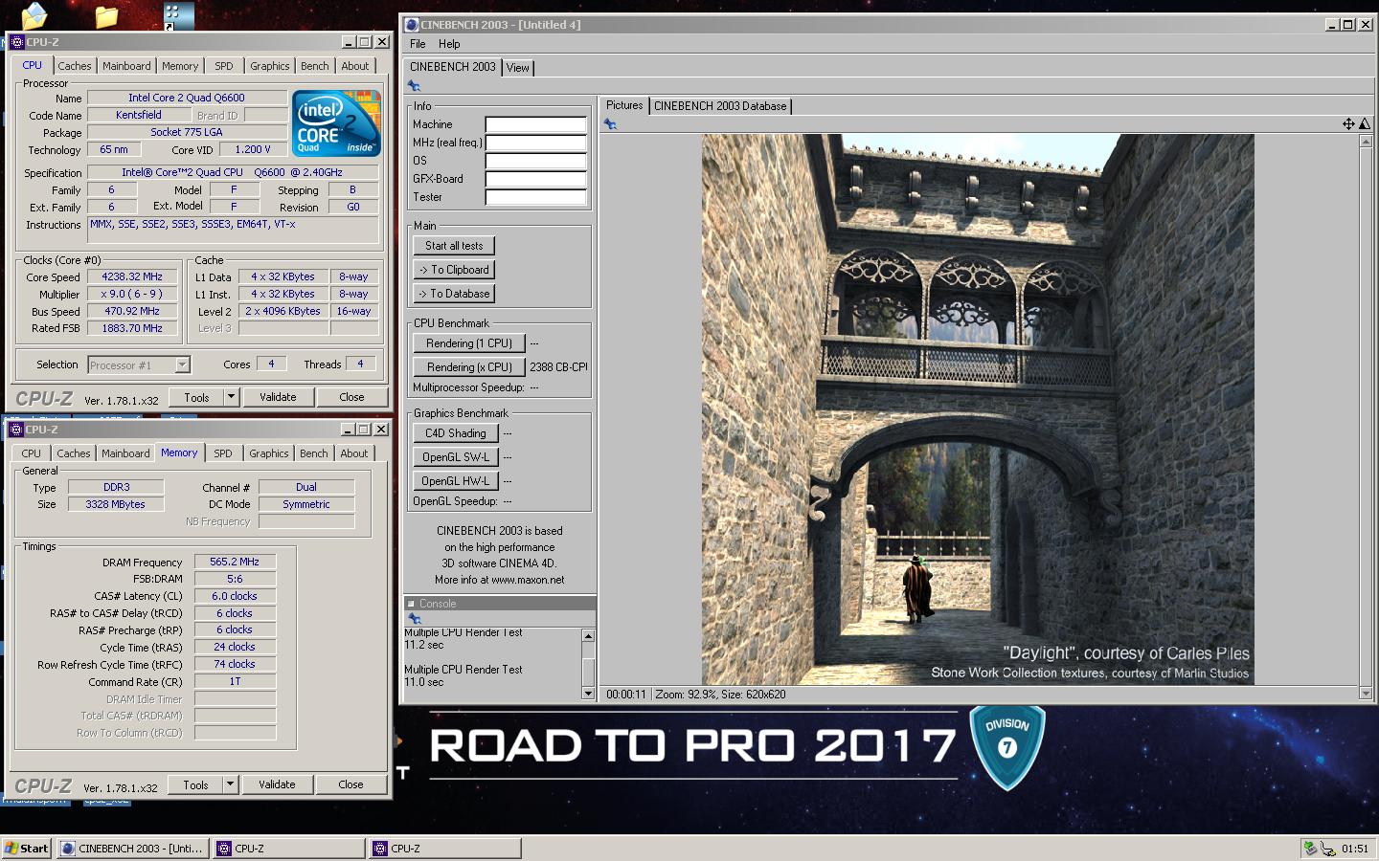Click the Intel Core 2 Quad logo
Screen dimensions: 1379x861
pos(336,123)
